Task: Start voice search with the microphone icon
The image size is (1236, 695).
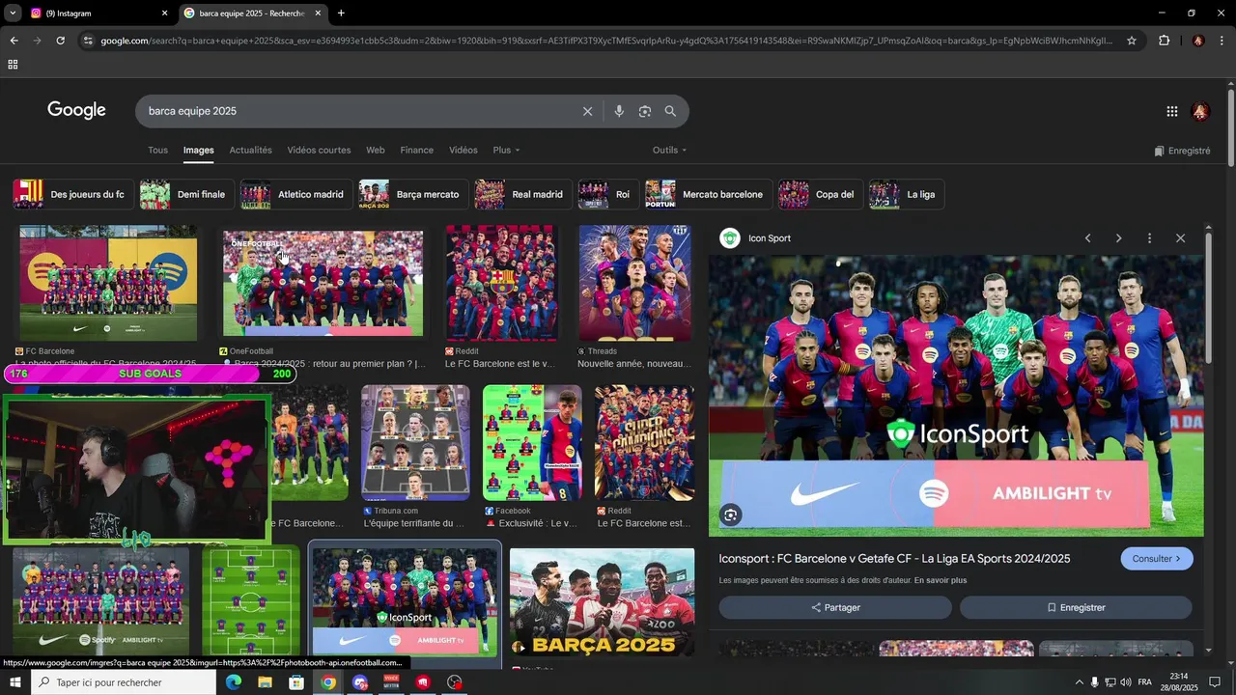Action: coord(619,111)
